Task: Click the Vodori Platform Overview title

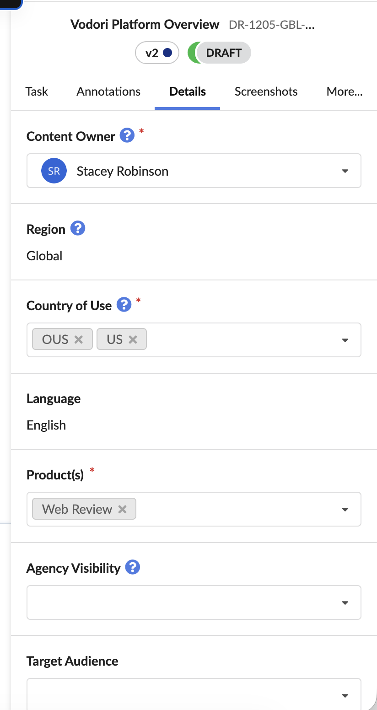Action: coord(145,24)
